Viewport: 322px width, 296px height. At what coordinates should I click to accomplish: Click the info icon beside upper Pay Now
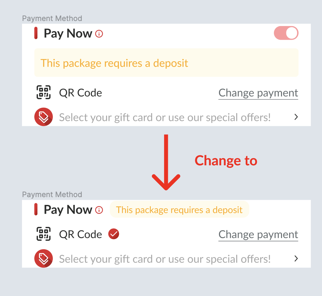click(x=99, y=34)
